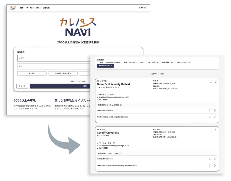Open Cardiff University details chevron

(x=216, y=130)
